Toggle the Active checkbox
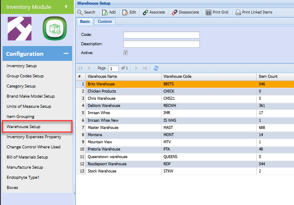The image size is (294, 205). [x=126, y=53]
